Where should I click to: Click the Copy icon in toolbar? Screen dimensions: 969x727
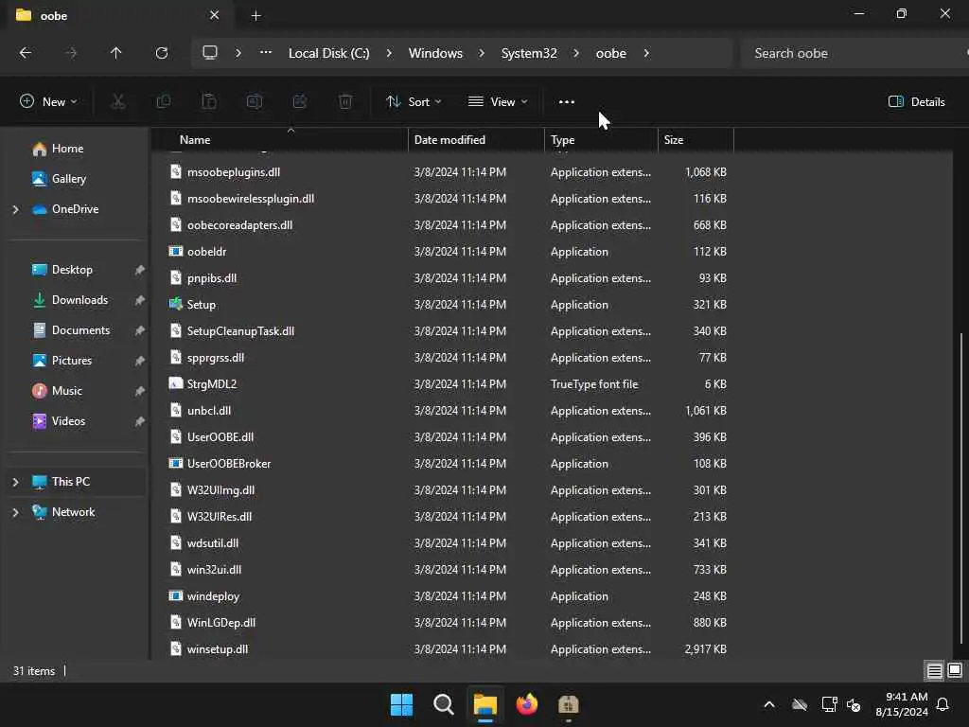(163, 101)
